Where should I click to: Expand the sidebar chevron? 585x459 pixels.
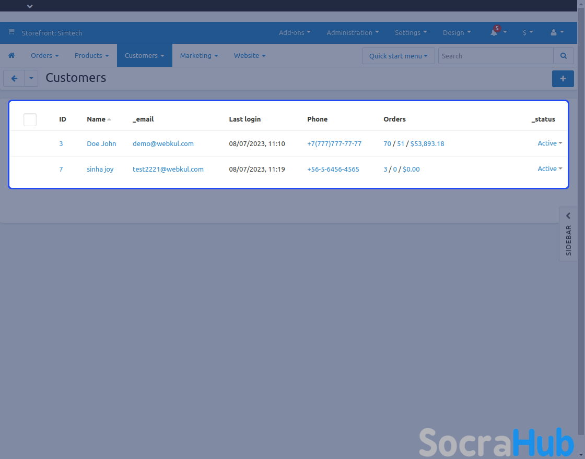pyautogui.click(x=568, y=216)
